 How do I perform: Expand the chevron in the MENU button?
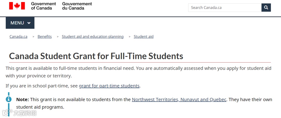click(x=29, y=23)
